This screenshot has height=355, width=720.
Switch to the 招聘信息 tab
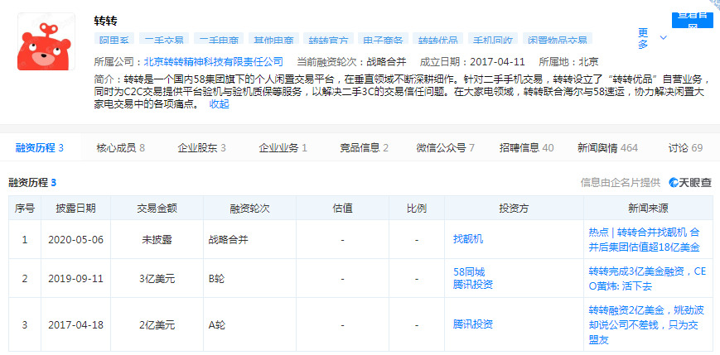click(x=527, y=147)
